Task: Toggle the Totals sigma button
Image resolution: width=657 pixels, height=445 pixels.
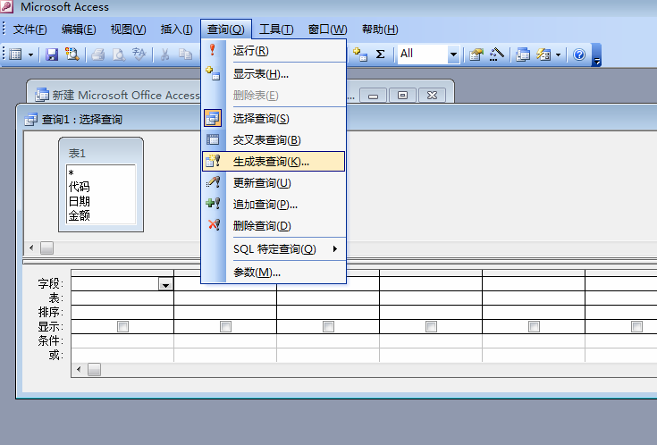Action: point(380,55)
